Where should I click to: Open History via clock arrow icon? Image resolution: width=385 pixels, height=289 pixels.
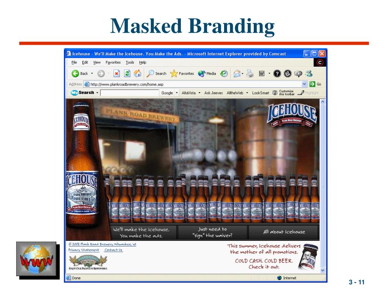tap(224, 73)
